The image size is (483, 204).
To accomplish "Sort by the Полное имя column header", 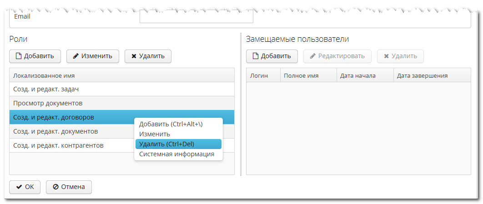I will coord(301,75).
